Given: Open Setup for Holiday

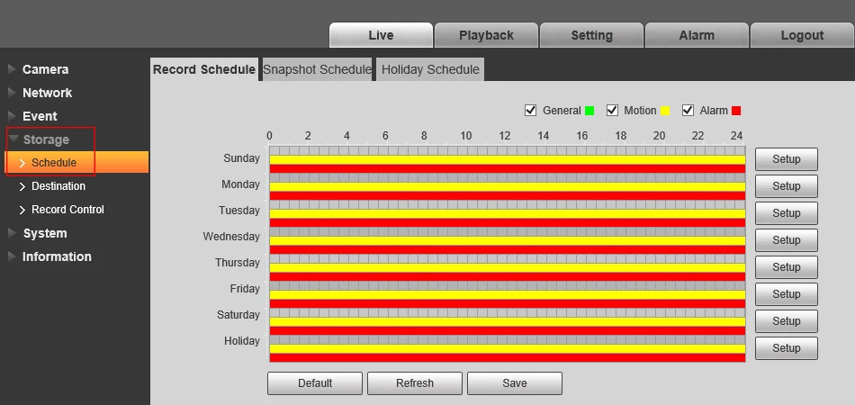Looking at the screenshot, I should [787, 348].
